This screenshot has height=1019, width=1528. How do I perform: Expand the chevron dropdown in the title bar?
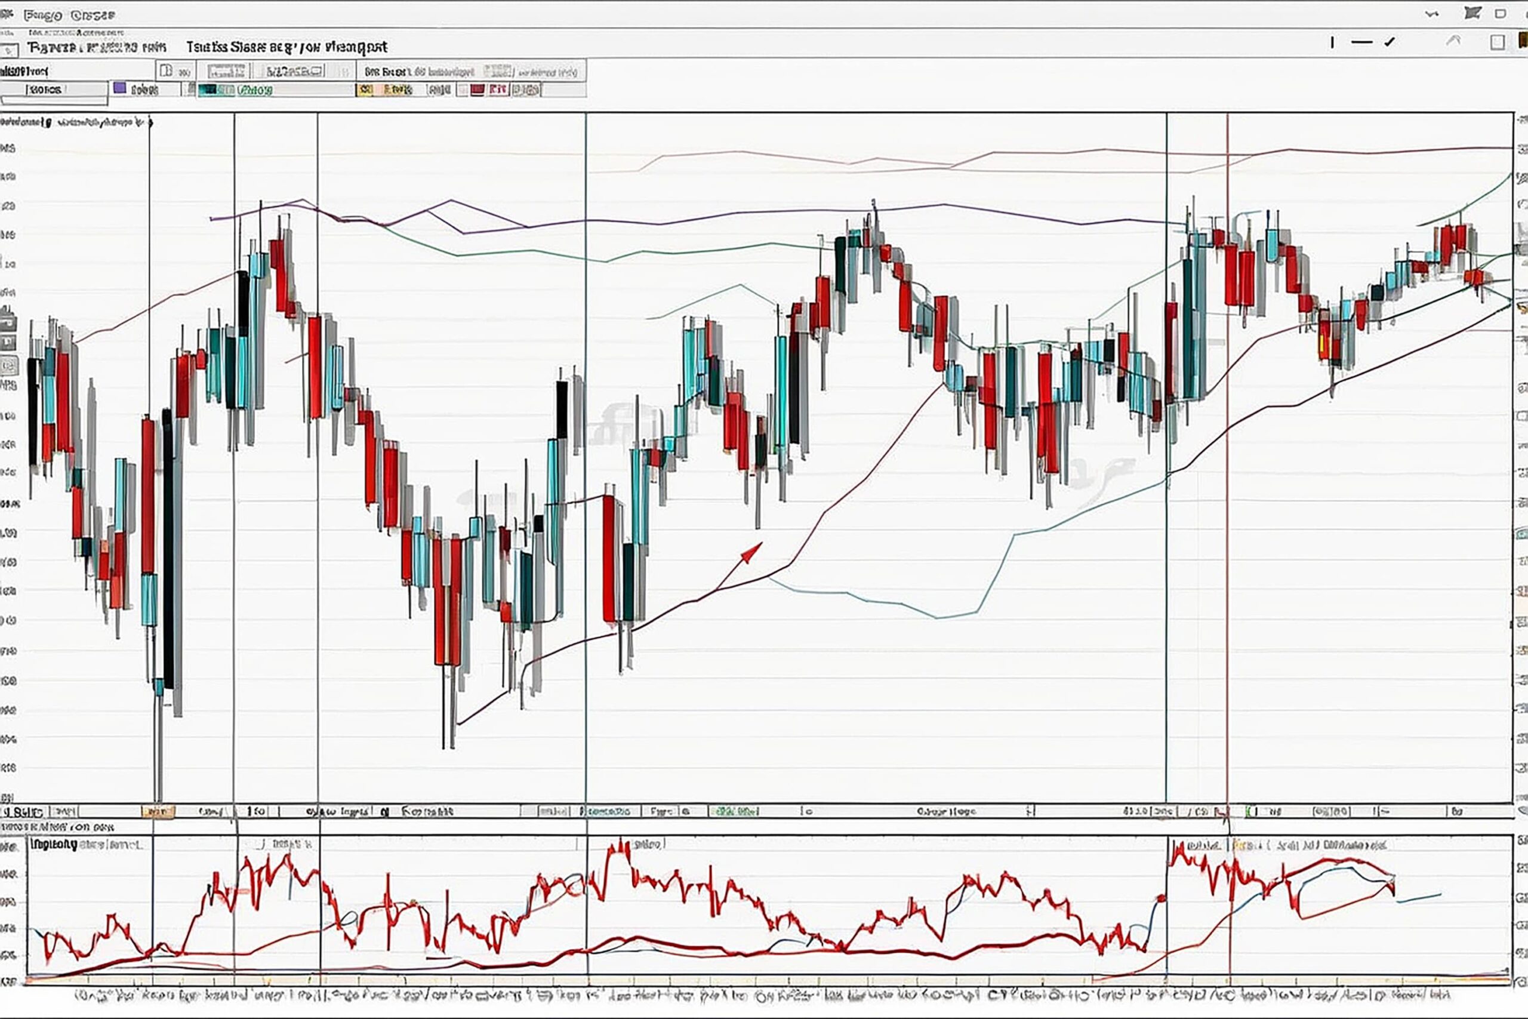1431,14
